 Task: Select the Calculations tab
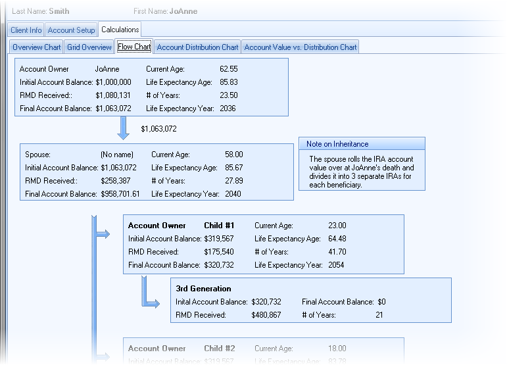120,30
